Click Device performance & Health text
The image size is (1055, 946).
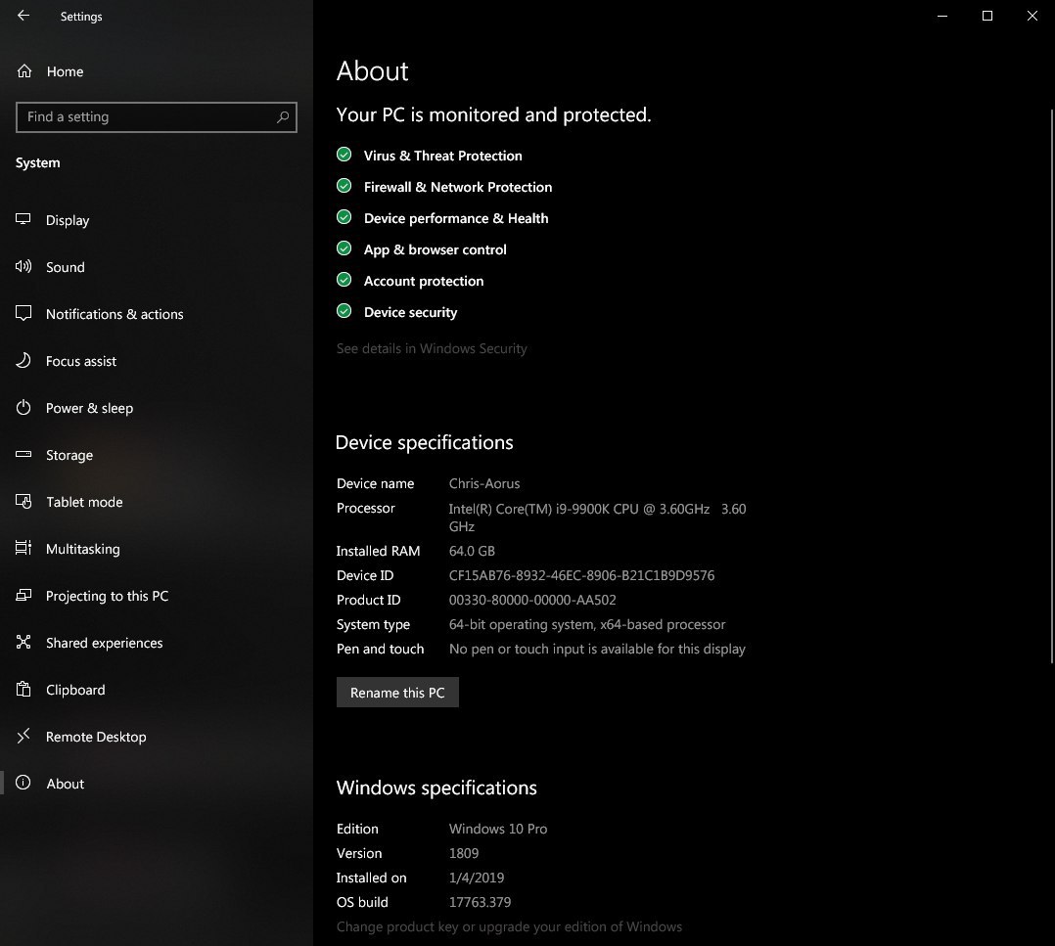pos(456,218)
